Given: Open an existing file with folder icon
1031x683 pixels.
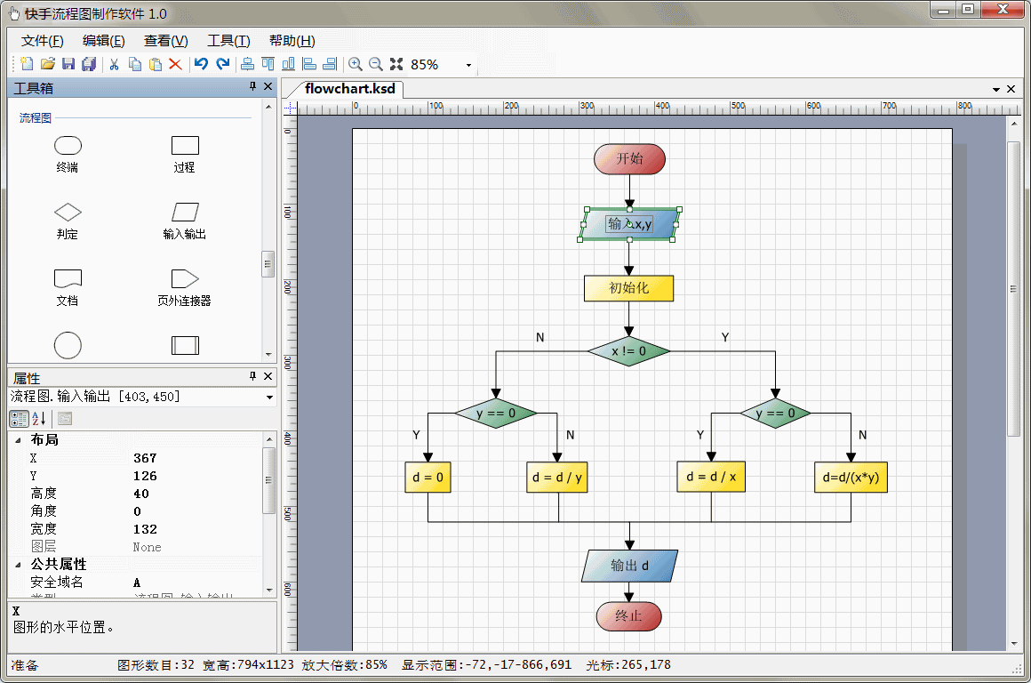Looking at the screenshot, I should (47, 64).
